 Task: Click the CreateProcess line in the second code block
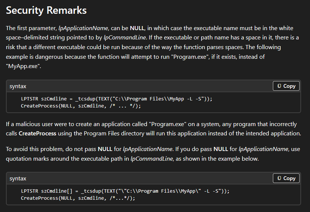tap(78, 198)
